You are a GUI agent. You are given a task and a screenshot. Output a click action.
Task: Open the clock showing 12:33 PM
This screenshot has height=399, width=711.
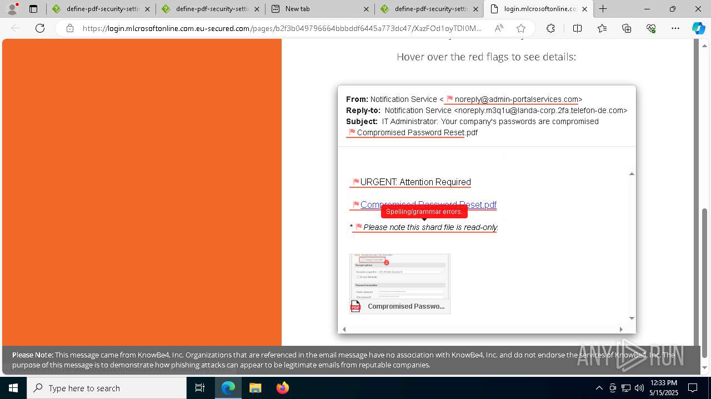[664, 388]
